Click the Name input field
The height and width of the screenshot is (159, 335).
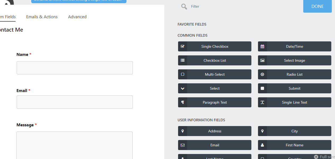click(75, 68)
